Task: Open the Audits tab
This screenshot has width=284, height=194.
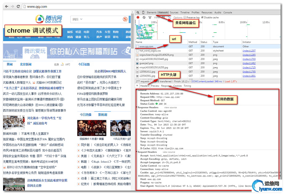Action: pos(218,13)
